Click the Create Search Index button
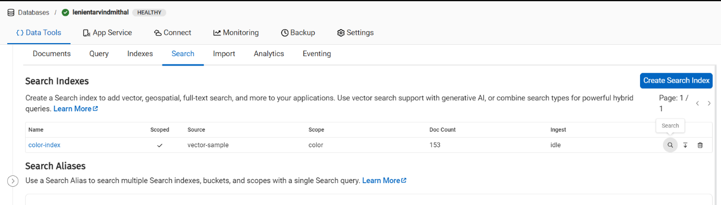The width and height of the screenshot is (721, 205). (676, 81)
